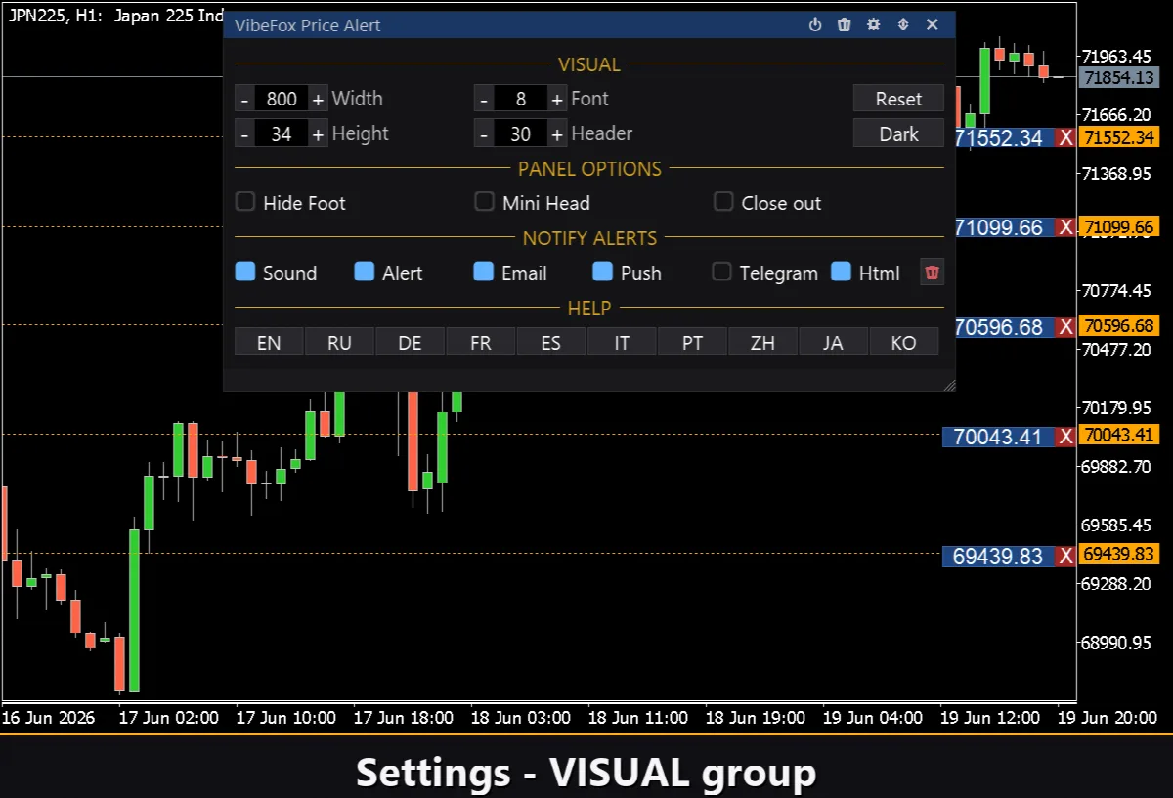Click the Header value field showing 30

click(x=521, y=134)
